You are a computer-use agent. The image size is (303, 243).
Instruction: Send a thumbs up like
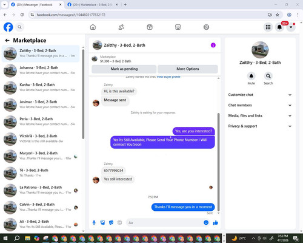coord(216,223)
